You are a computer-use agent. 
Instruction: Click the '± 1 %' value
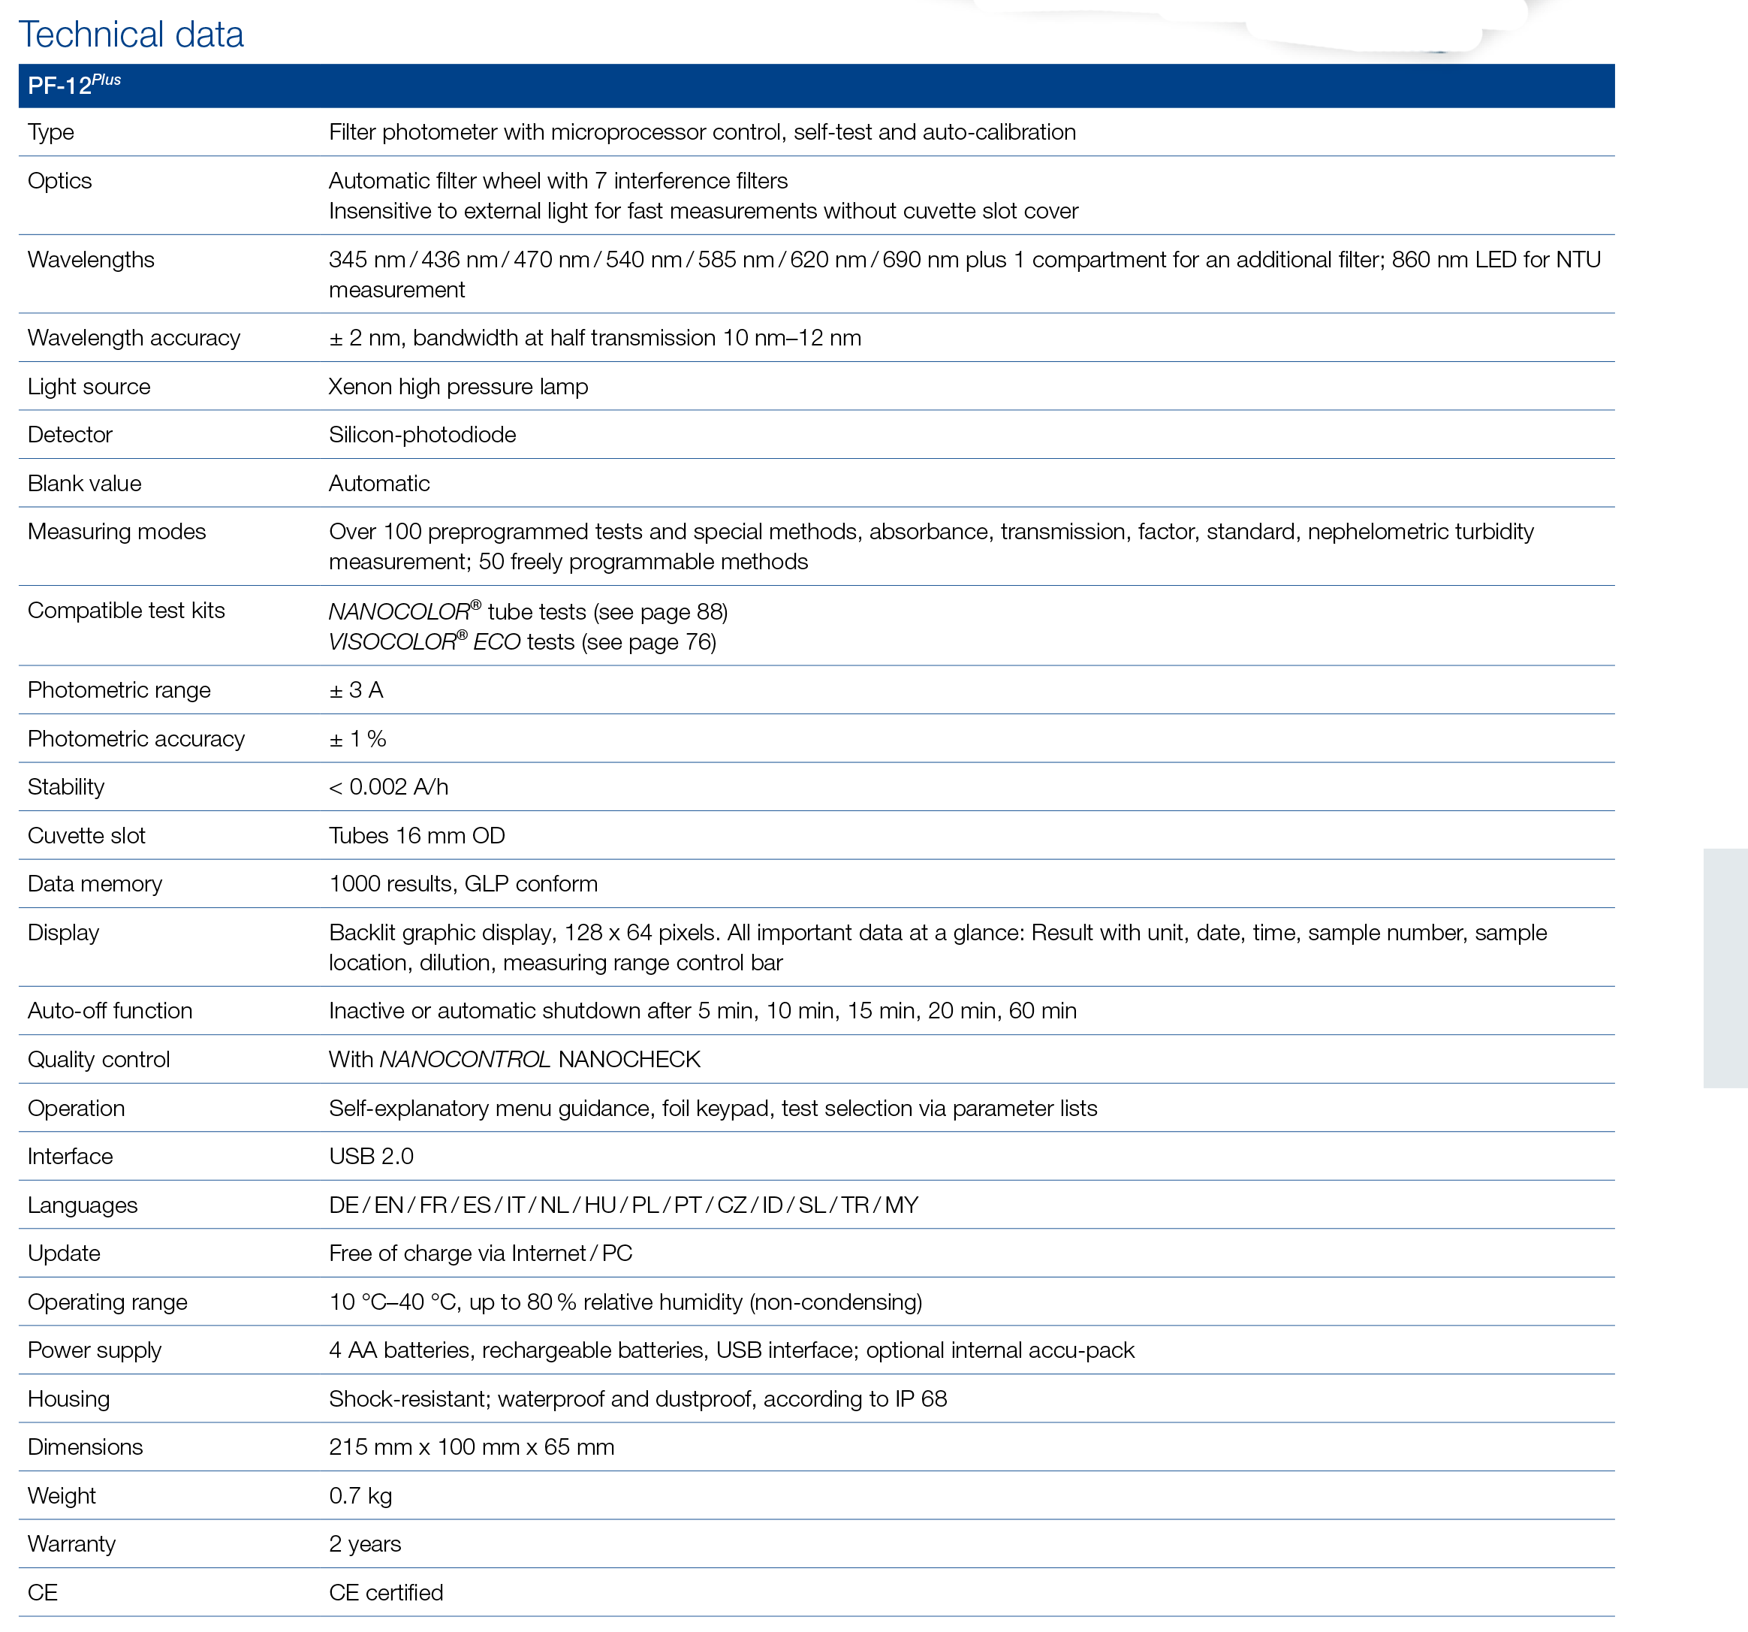358,738
